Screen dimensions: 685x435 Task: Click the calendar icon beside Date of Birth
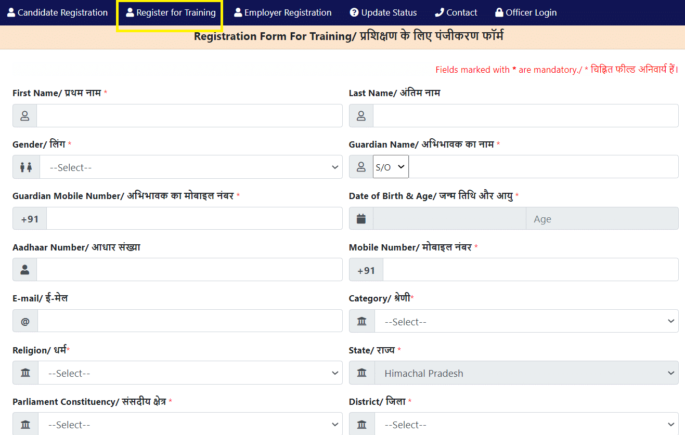[x=361, y=219]
